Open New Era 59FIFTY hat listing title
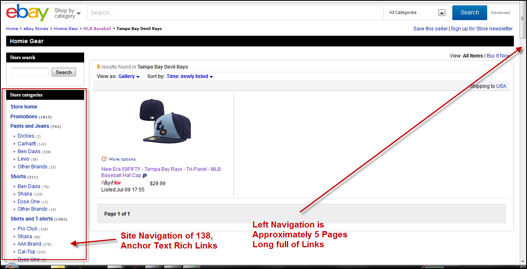The height and width of the screenshot is (269, 527). [x=161, y=172]
